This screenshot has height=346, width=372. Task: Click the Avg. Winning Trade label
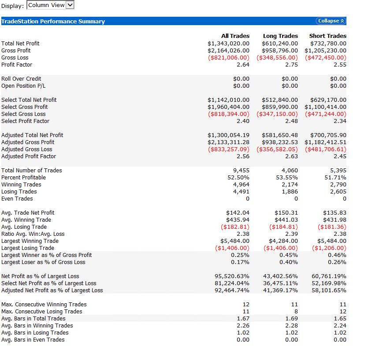click(26, 220)
